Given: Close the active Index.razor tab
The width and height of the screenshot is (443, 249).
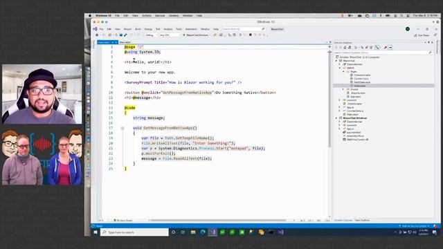Looking at the screenshot, I should 116,42.
